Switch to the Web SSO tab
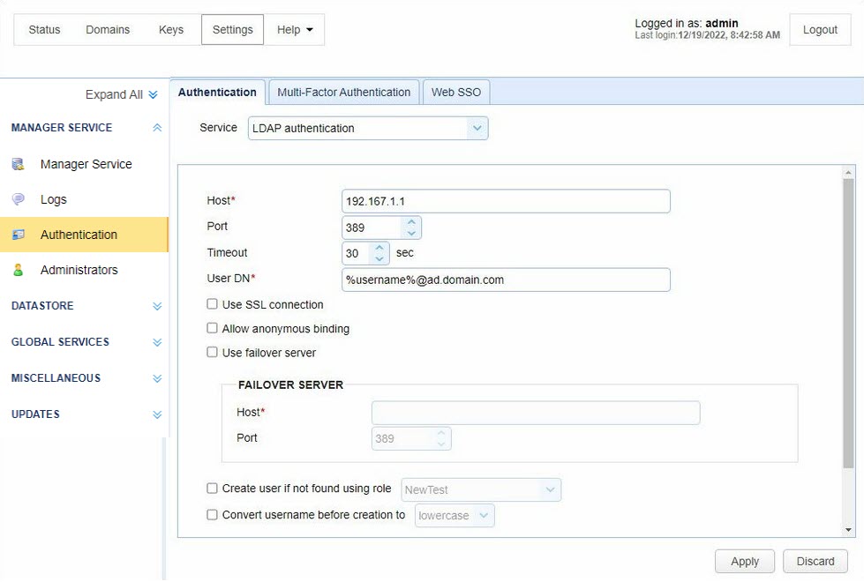Viewport: 864px width, 582px height. (455, 92)
